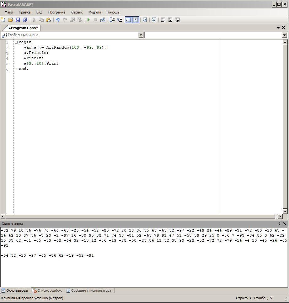289x303 pixels.
Task: Close the Program1.pas document tab
Action: [x=284, y=28]
